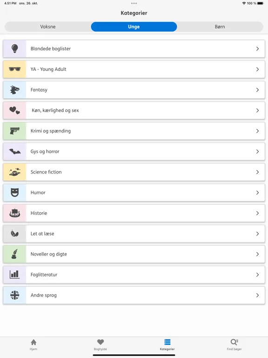Switch to the Børn segment
The image size is (268, 358).
(220, 27)
